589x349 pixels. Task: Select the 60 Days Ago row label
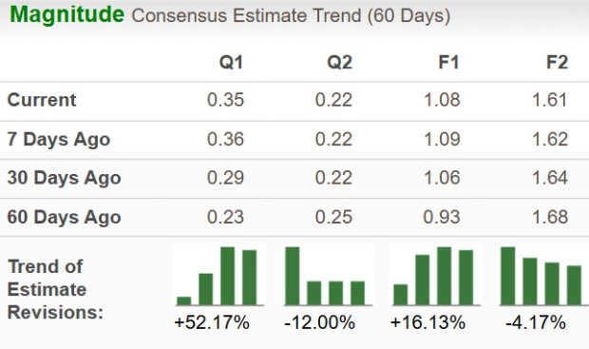[64, 218]
